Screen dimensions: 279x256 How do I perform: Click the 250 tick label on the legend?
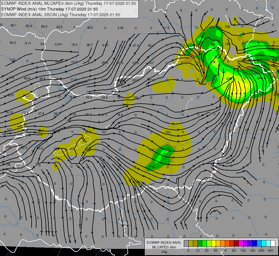[261, 251]
